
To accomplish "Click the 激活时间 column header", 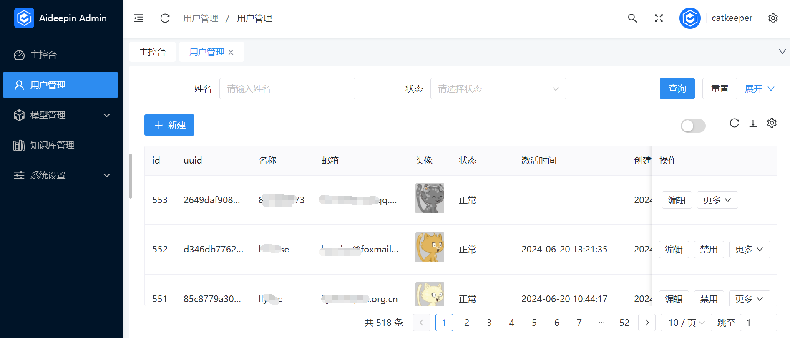I will 539,161.
